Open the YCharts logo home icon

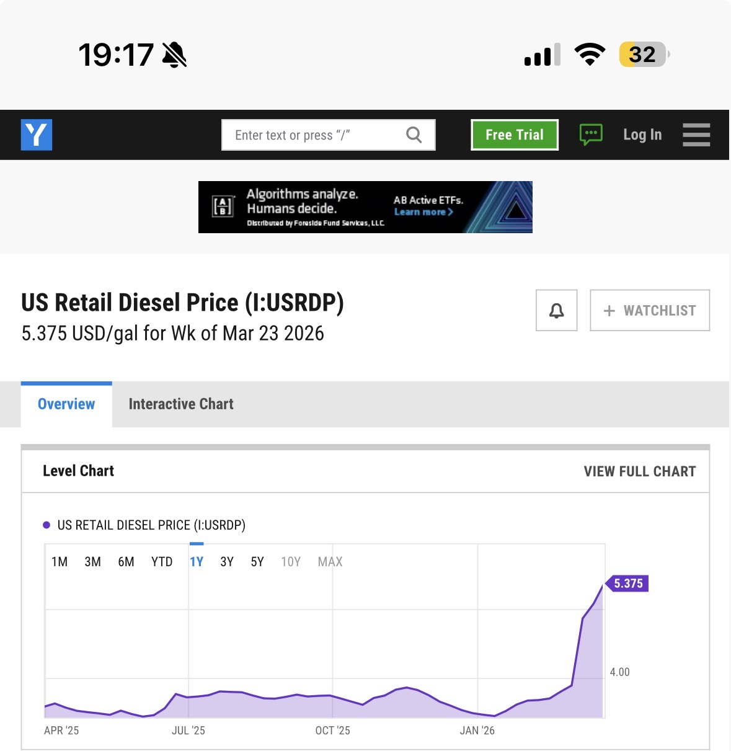37,135
